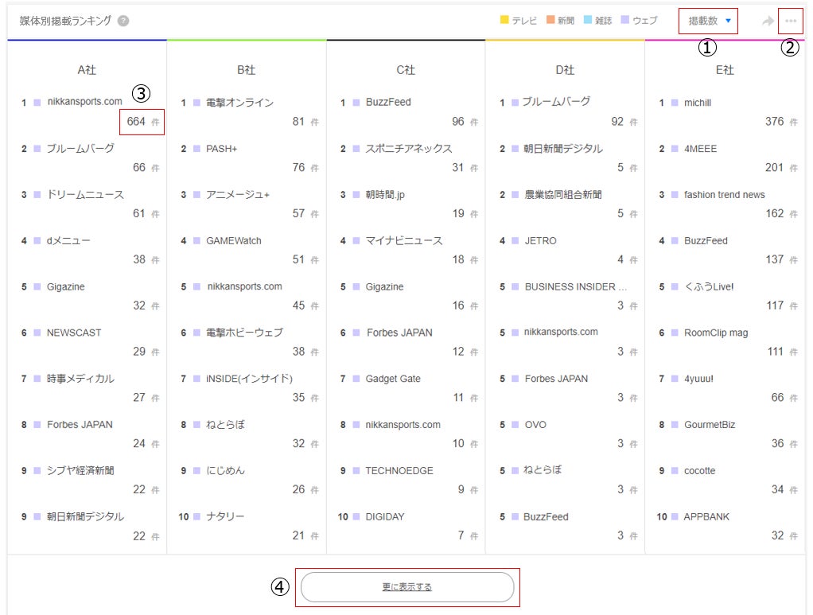The height and width of the screenshot is (615, 813).
Task: Open the 掲載数 dropdown
Action: 709,21
